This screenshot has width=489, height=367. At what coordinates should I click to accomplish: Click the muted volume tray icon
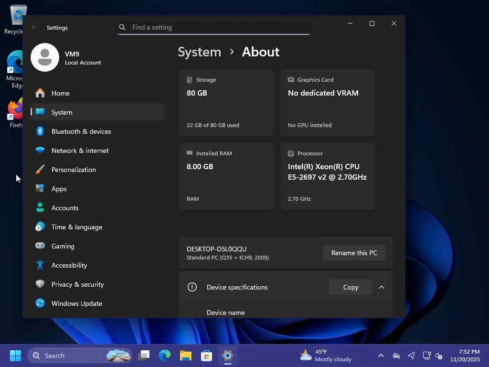pyautogui.click(x=439, y=356)
